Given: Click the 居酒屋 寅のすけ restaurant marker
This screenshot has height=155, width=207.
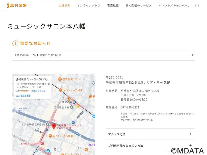Looking at the screenshot, I should 60,79.
